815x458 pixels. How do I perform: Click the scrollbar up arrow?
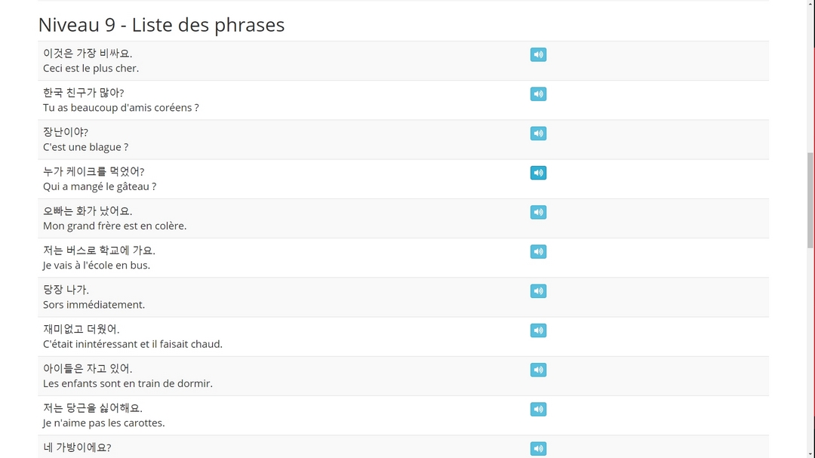[x=810, y=5]
